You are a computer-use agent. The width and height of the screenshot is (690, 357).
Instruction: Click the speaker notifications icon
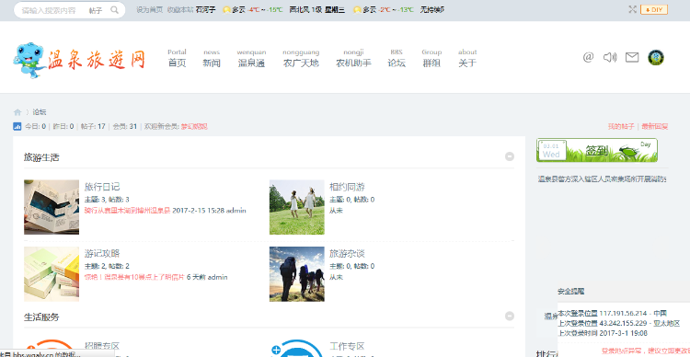610,57
